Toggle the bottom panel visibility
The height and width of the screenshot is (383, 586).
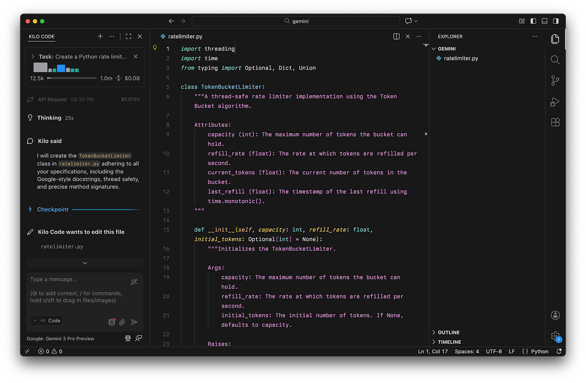coord(545,21)
